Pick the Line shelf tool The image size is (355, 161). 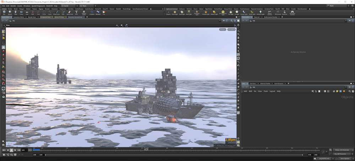(x=38, y=12)
